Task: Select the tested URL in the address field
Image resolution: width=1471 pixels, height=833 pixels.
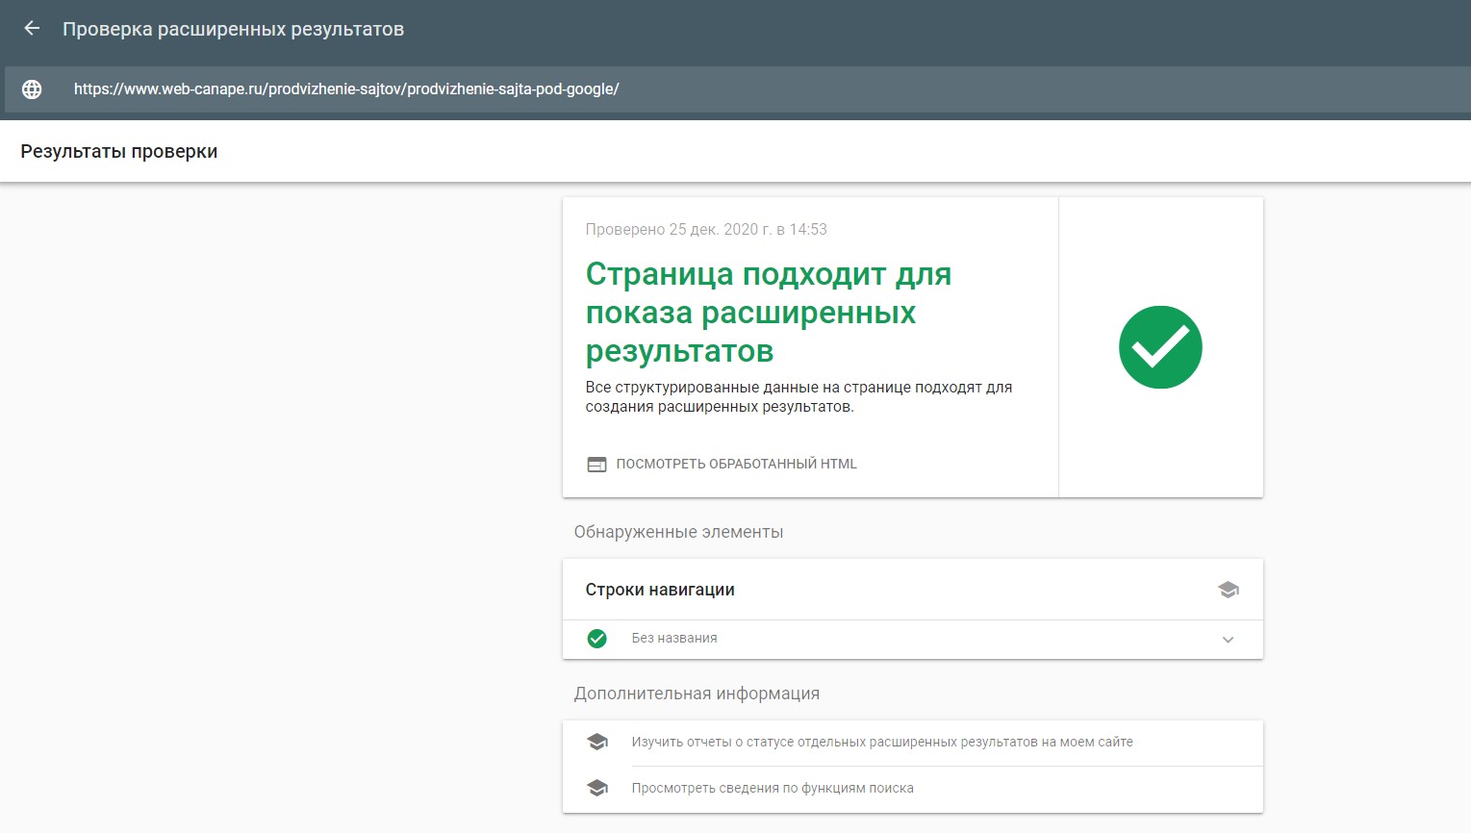Action: point(345,88)
